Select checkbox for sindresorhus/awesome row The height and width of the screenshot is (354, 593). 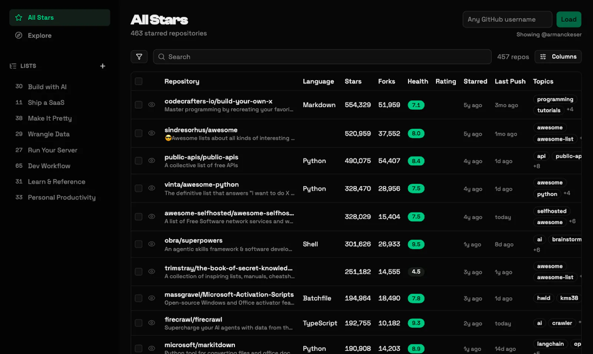(139, 133)
